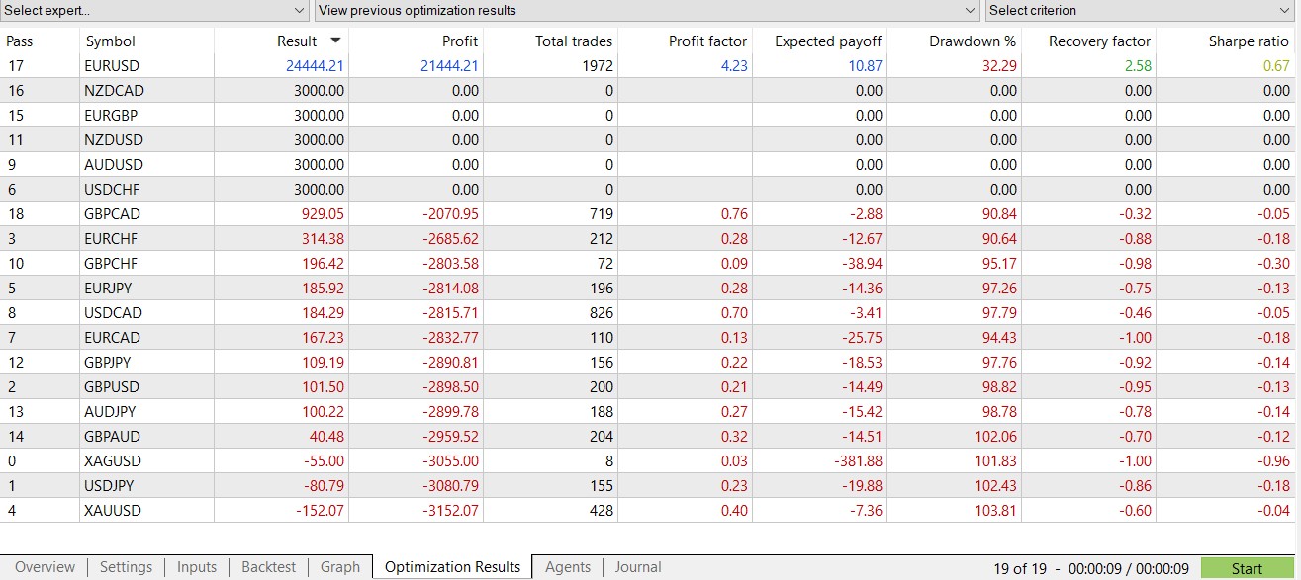Sort by the Expected payoff column header
Screen dimensions: 1301x580
tap(828, 41)
